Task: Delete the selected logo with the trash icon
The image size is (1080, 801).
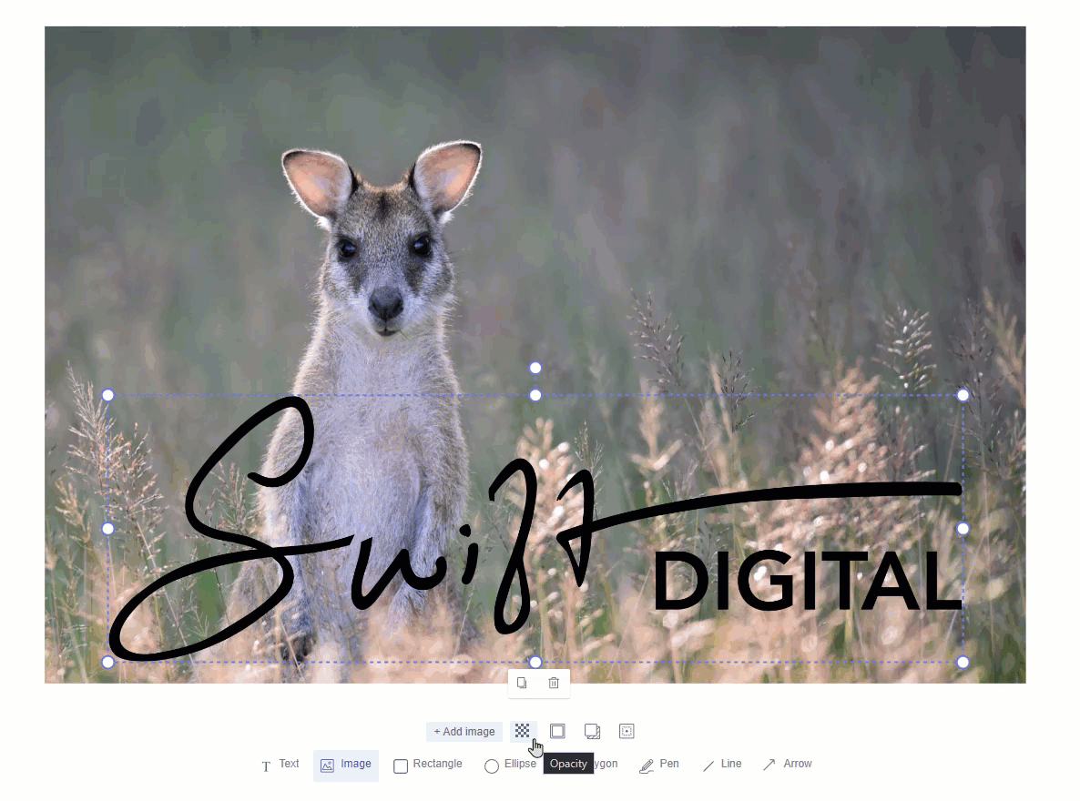Action: [554, 684]
